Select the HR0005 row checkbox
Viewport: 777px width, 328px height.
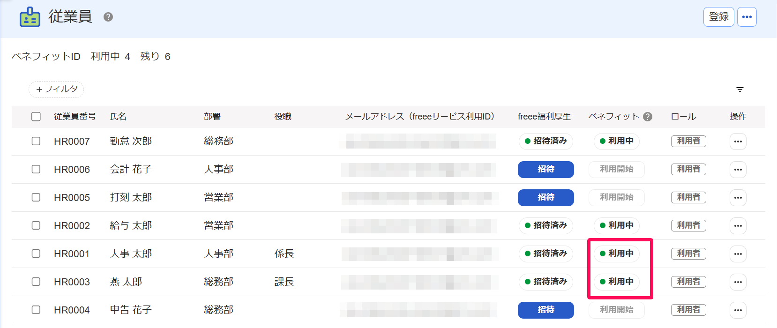pyautogui.click(x=36, y=197)
